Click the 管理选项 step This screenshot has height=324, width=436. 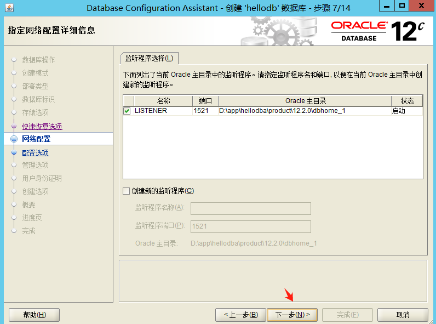[35, 165]
